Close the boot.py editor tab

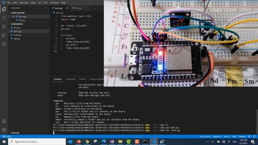[x=67, y=8]
